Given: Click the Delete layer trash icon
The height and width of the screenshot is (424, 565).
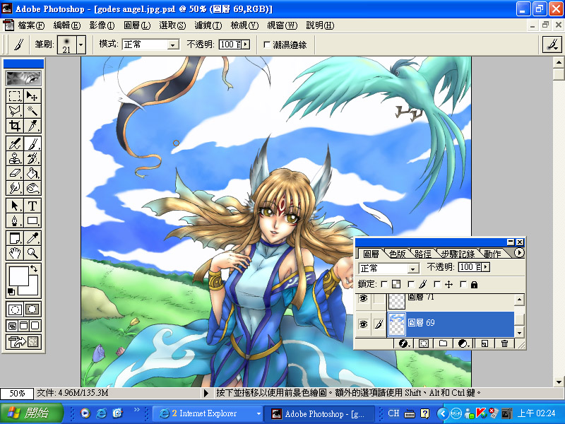Looking at the screenshot, I should click(504, 343).
